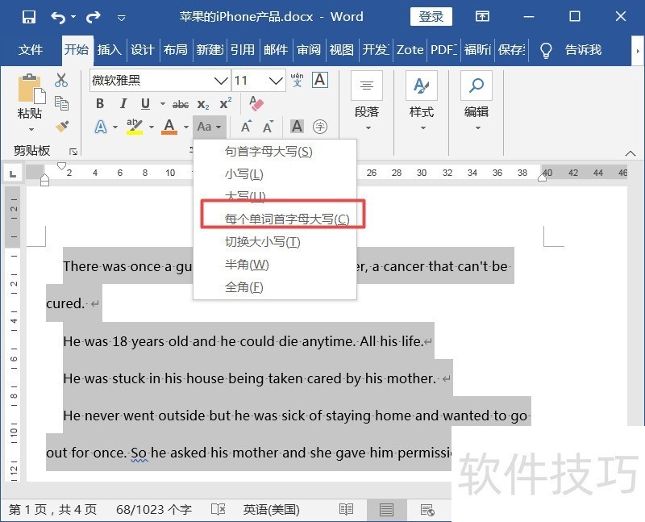Toggle strikethrough on selected text
The image size is (645, 522).
point(181,104)
